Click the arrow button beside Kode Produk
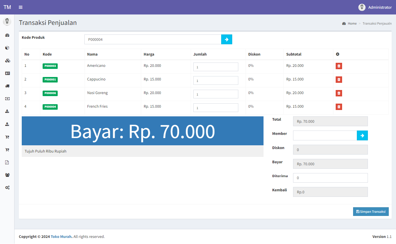396x244 pixels. [x=226, y=39]
